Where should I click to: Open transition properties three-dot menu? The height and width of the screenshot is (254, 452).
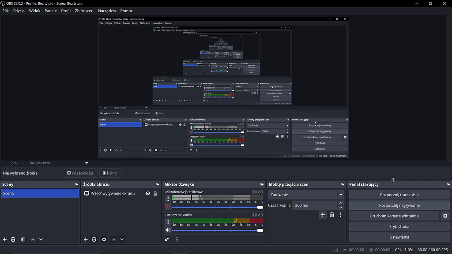point(340,215)
